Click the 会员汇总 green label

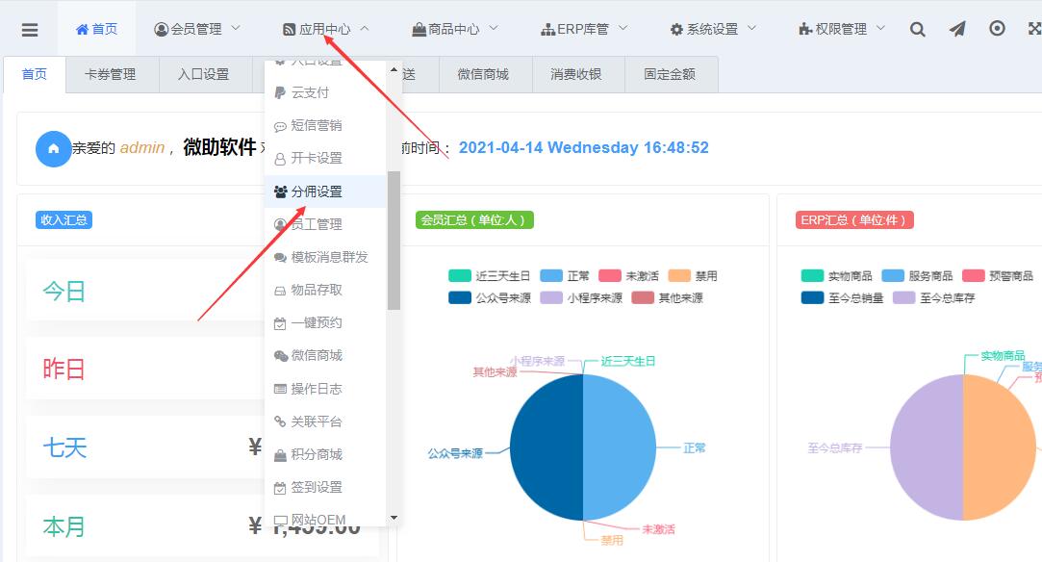pyautogui.click(x=474, y=219)
